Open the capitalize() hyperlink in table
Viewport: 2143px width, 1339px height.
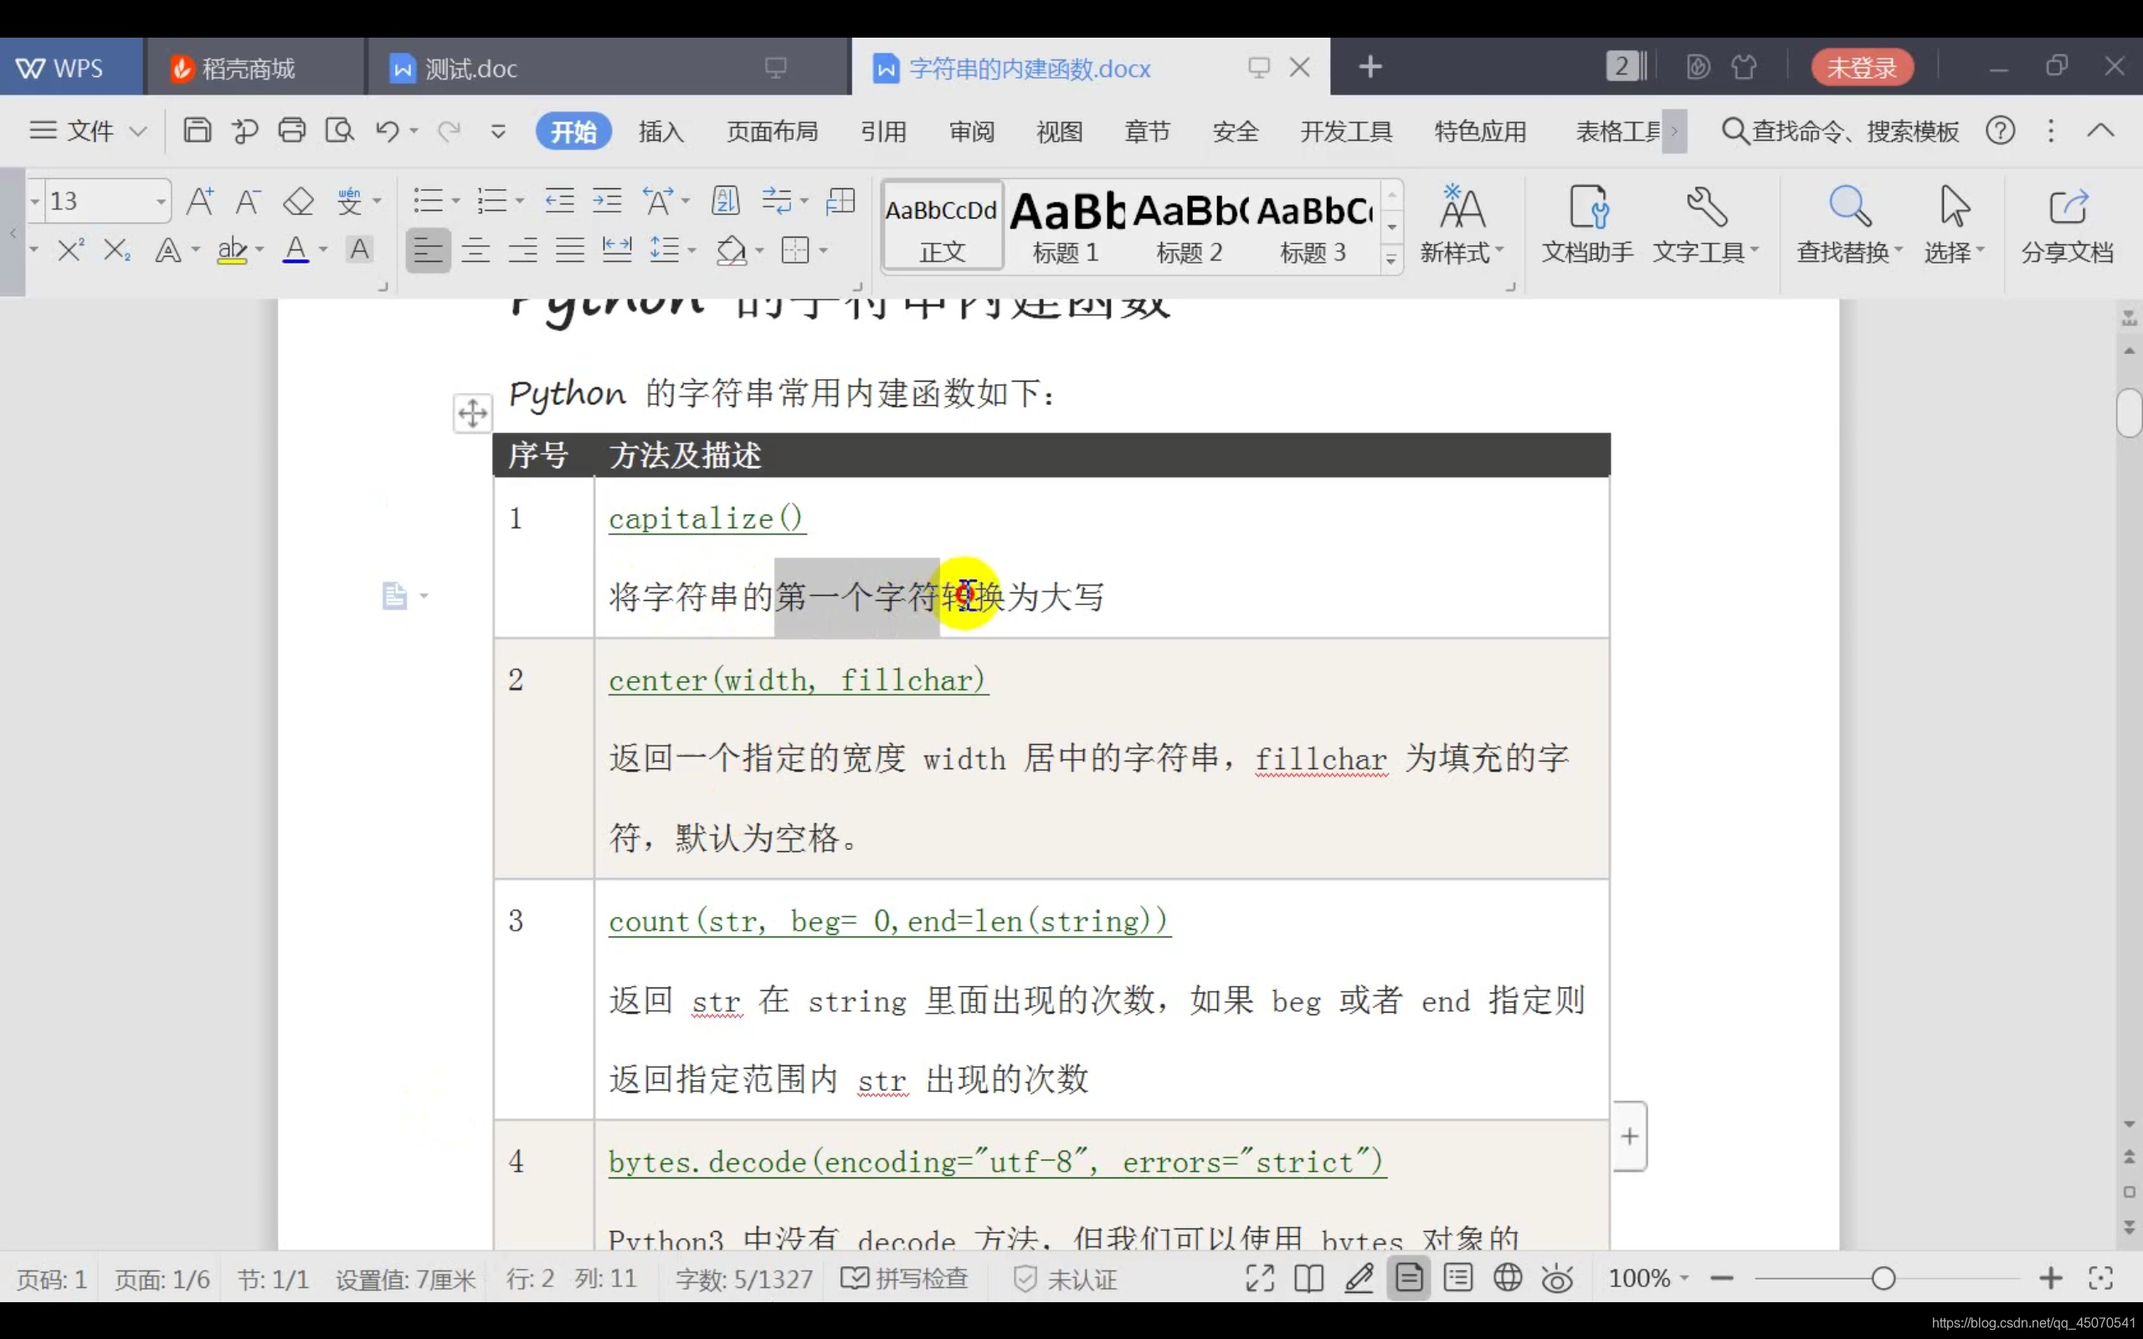click(706, 518)
